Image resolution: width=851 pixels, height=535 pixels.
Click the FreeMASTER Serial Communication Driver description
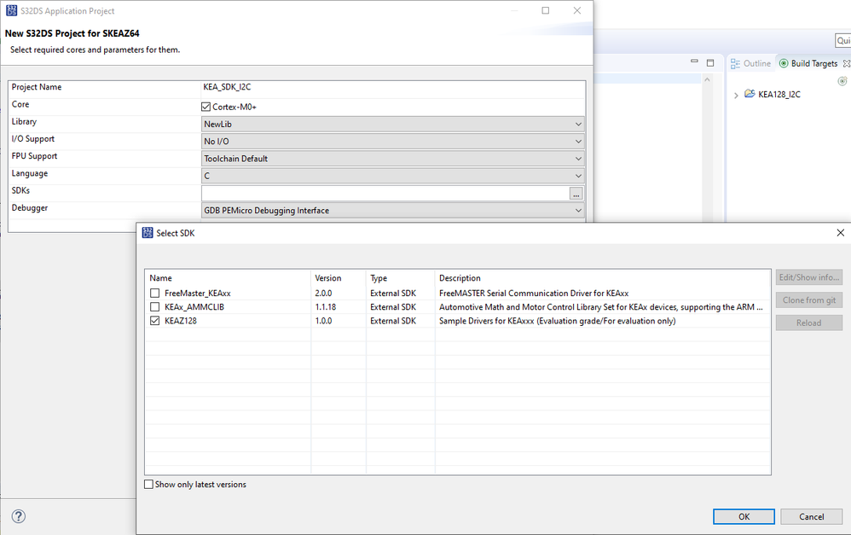tap(534, 294)
